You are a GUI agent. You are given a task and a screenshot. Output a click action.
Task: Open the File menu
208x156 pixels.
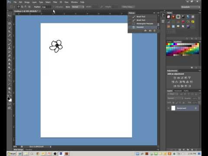pyautogui.click(x=15, y=2)
